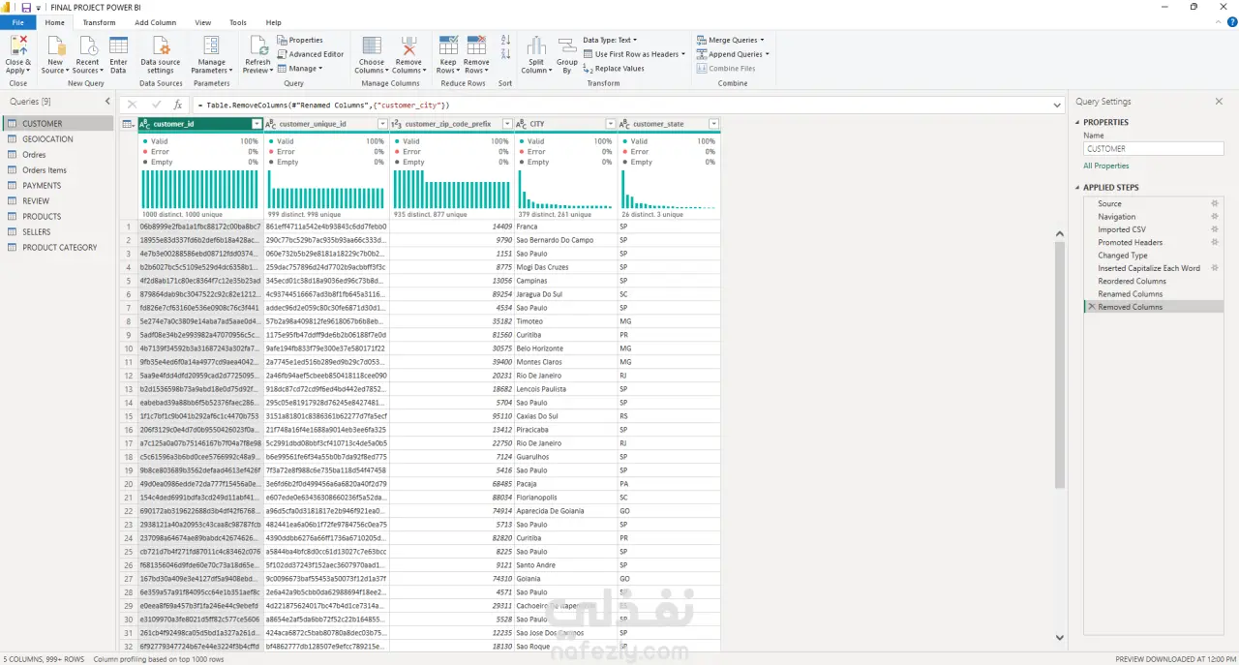Sort the column descending
Viewport: 1239px width, 665px height.
pos(505,56)
